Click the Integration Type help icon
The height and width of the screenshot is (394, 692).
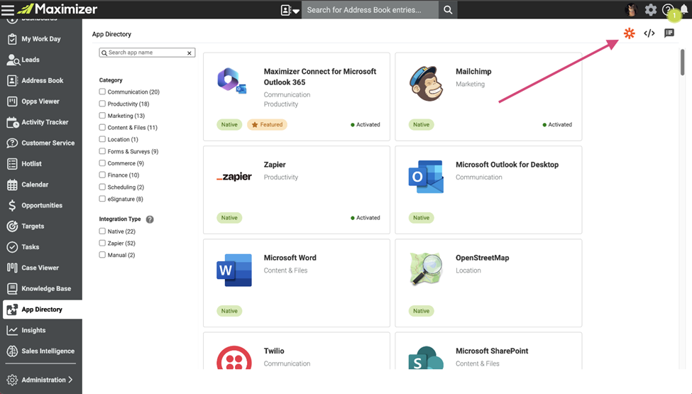(150, 219)
